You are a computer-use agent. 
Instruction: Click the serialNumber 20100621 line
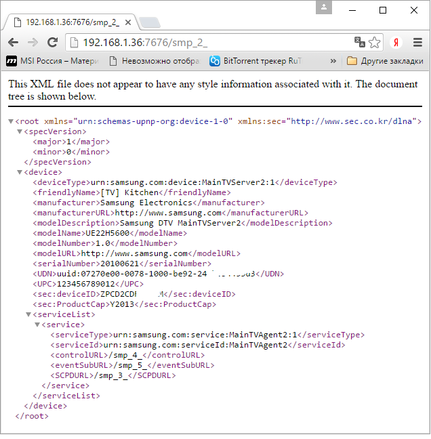pos(122,264)
